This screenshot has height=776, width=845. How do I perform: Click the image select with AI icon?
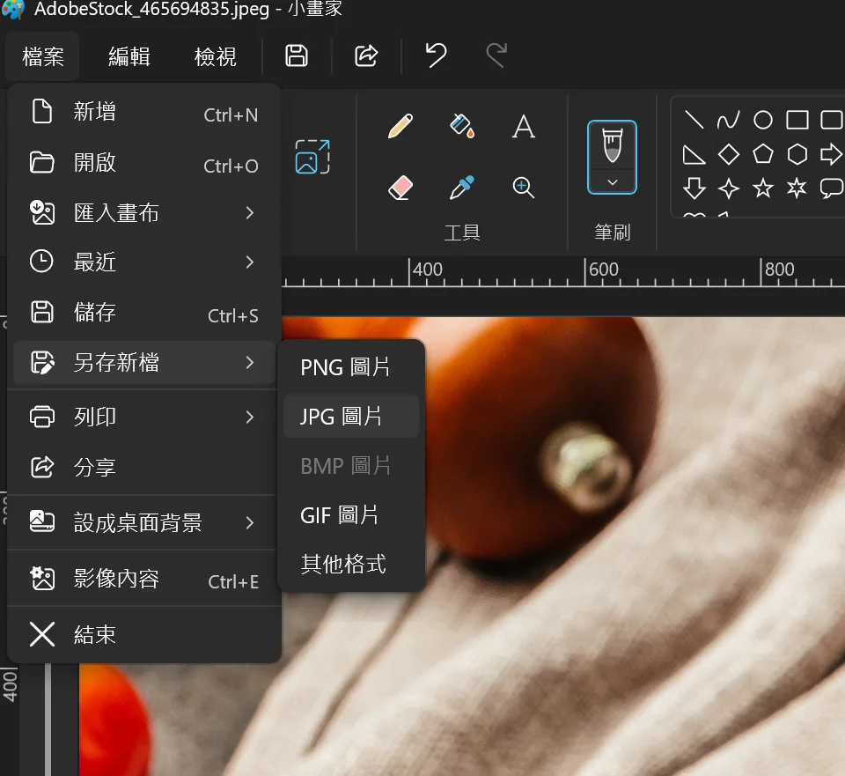coord(312,157)
